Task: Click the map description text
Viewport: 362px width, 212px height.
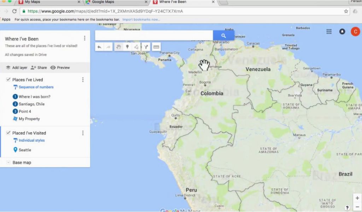Action: 41,46
